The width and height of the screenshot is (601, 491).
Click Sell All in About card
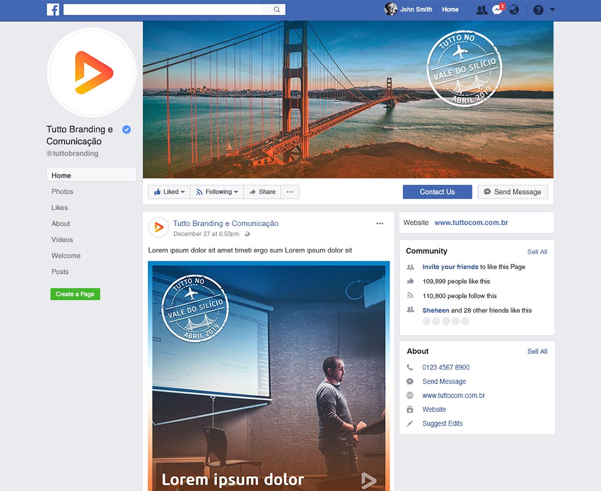[537, 351]
